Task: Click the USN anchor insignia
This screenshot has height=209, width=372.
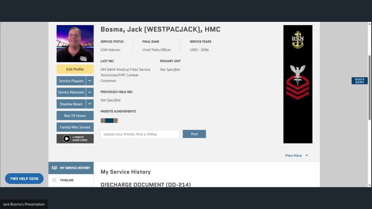Action: [298, 39]
